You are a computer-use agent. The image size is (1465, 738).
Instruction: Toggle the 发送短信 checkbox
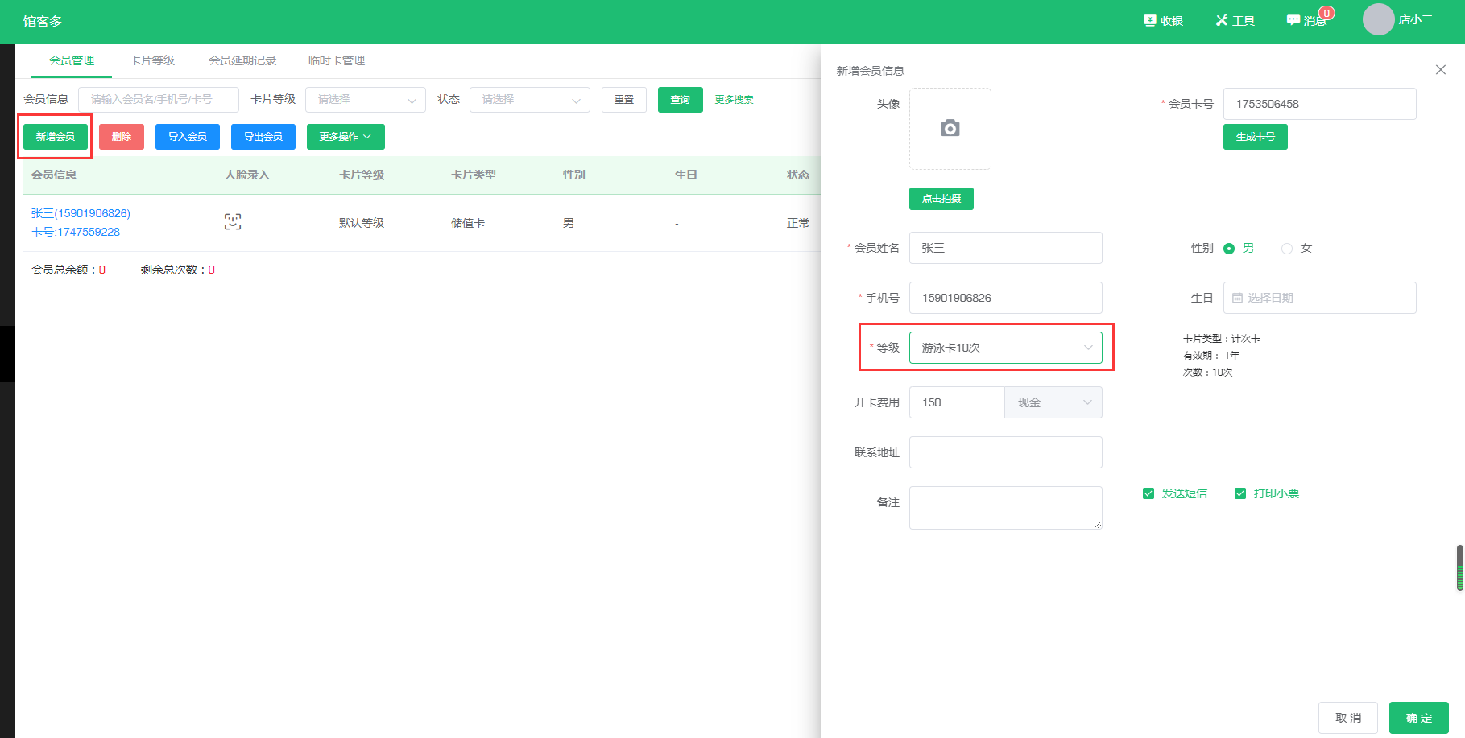tap(1148, 493)
